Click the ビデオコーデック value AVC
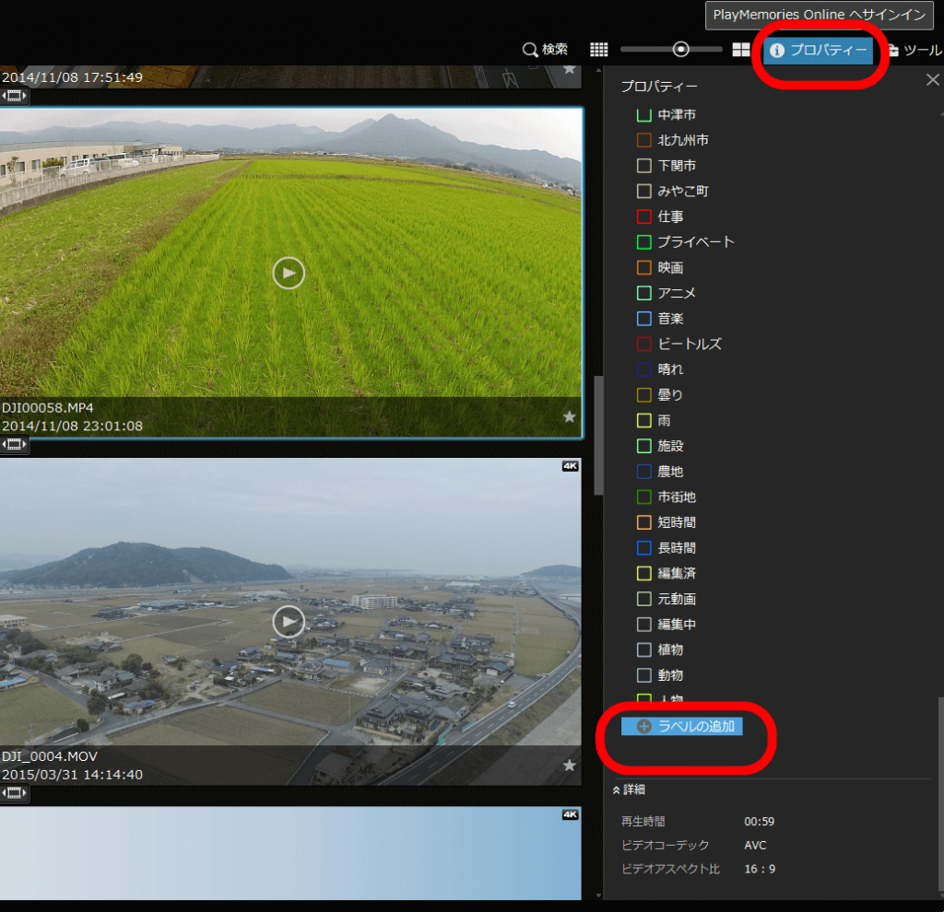This screenshot has height=912, width=944. (x=755, y=846)
